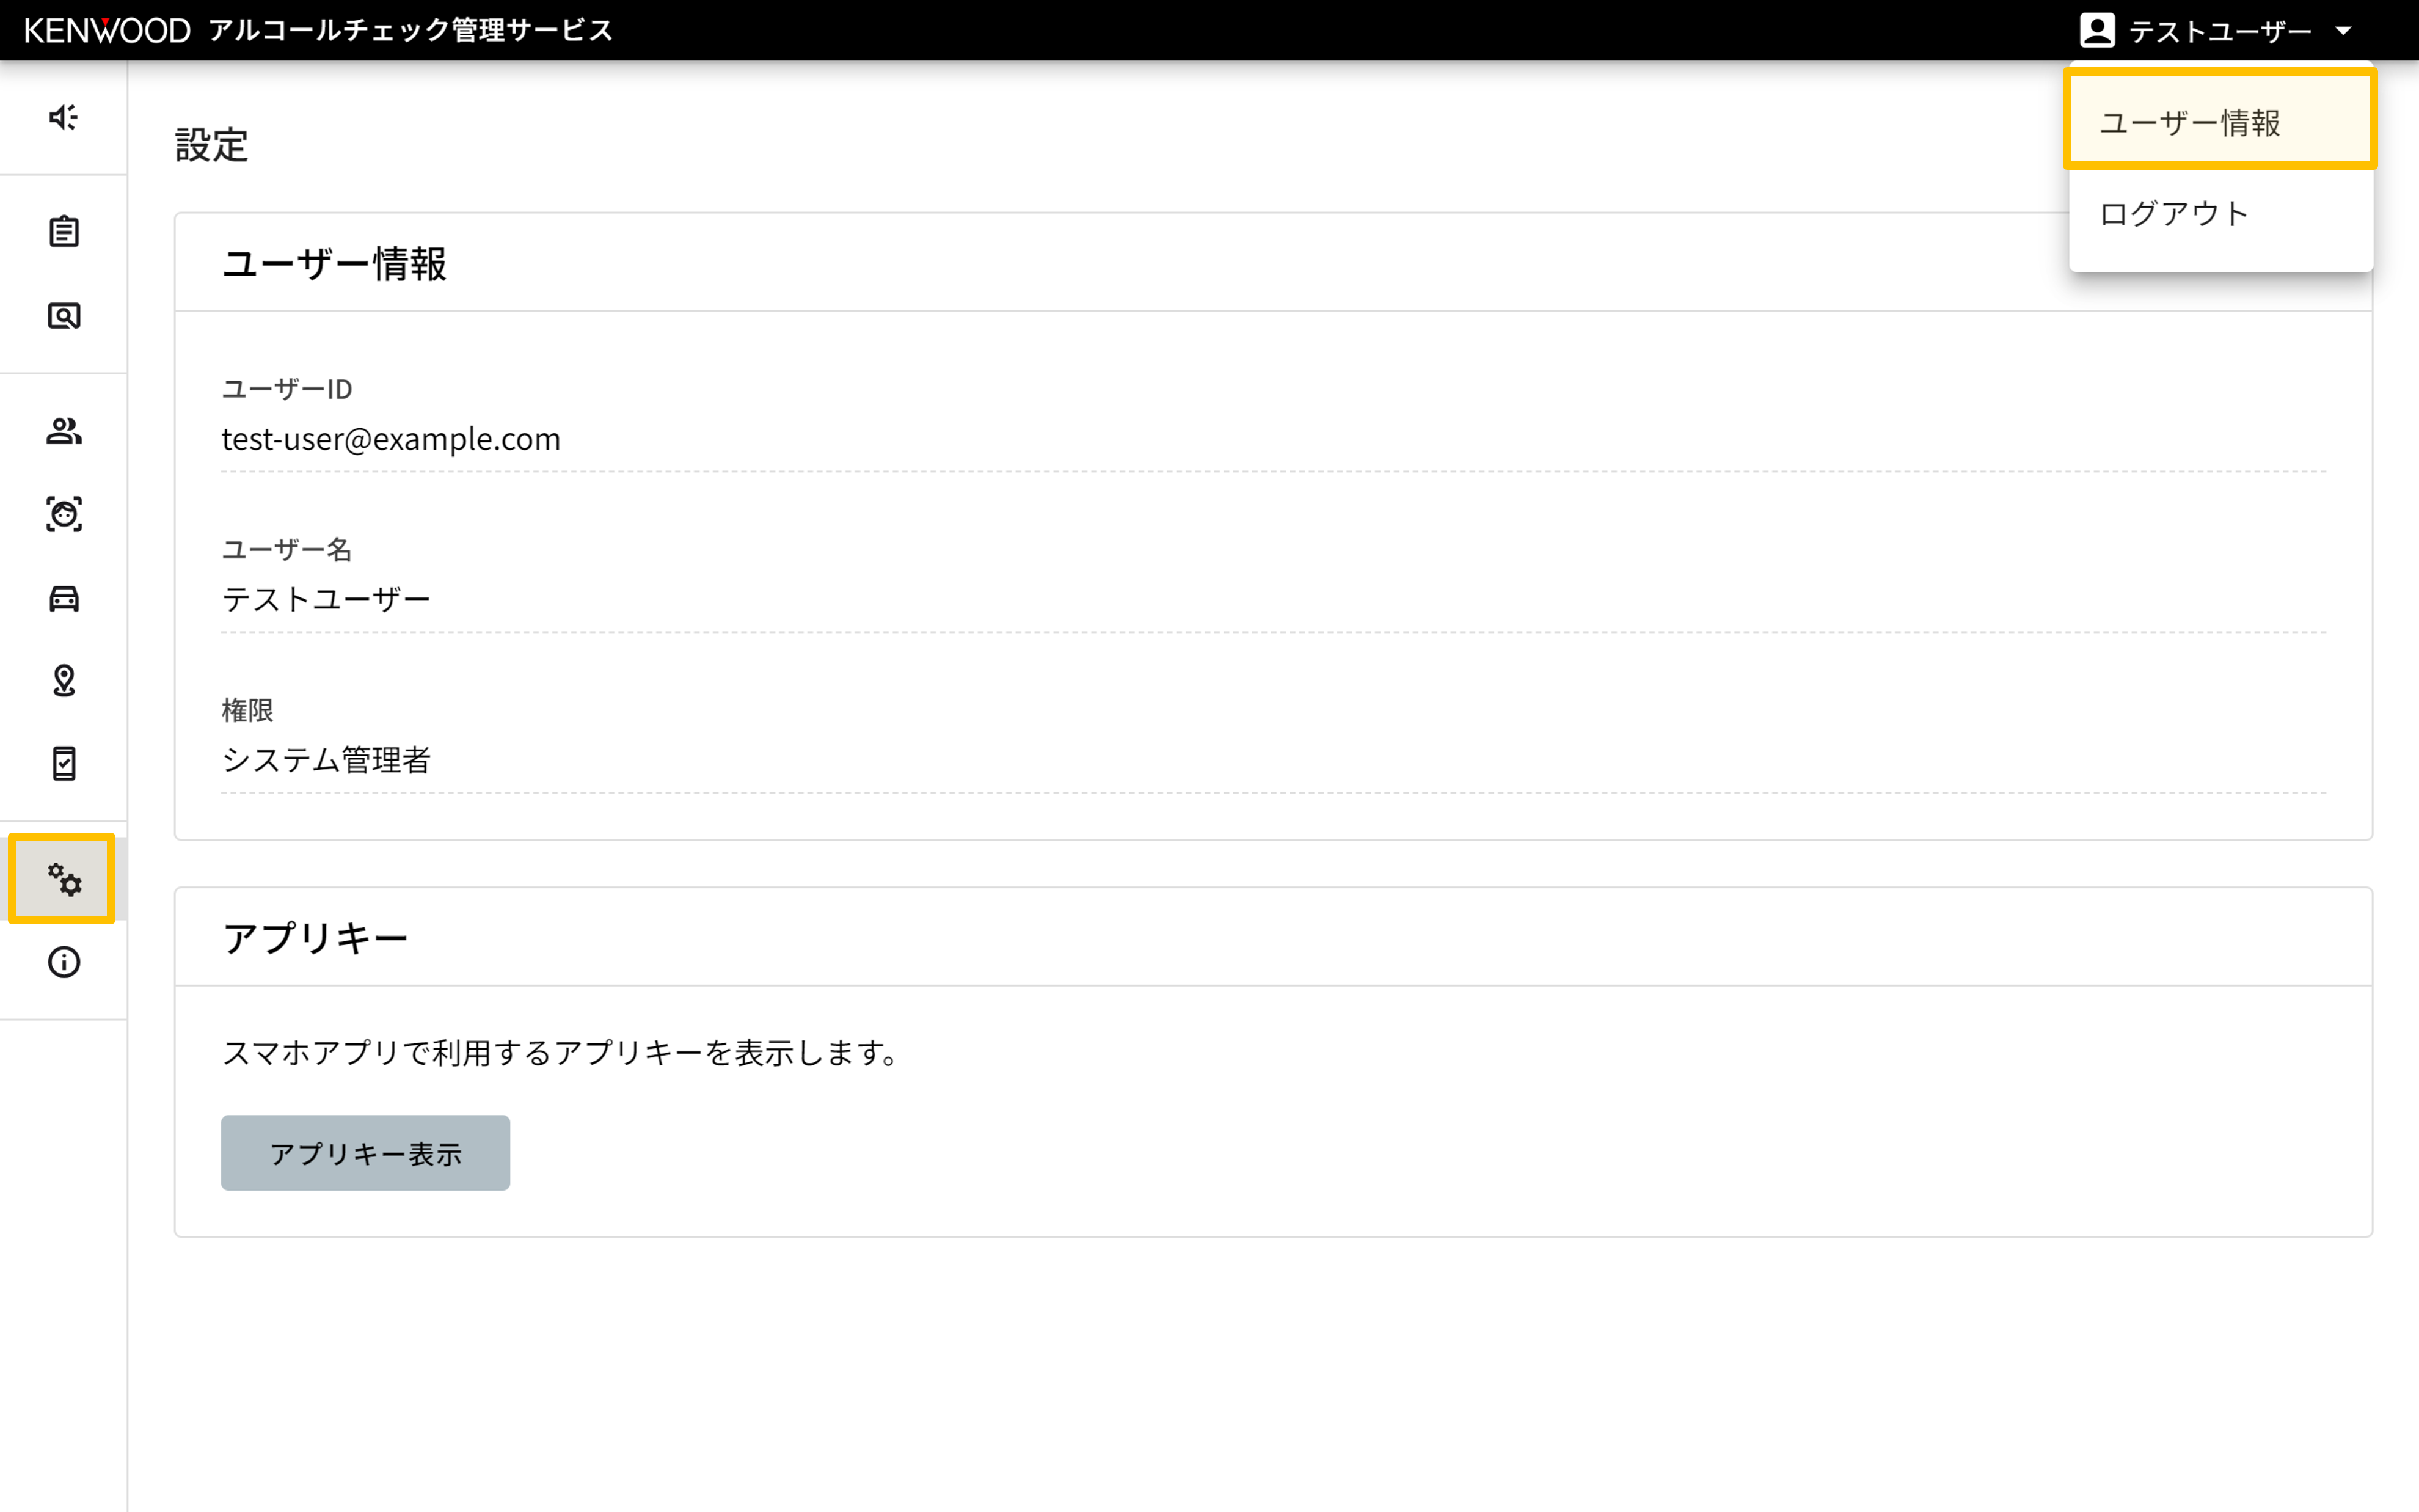Image resolution: width=2419 pixels, height=1512 pixels.
Task: Click the clipboard records icon in sidebar
Action: (63, 232)
